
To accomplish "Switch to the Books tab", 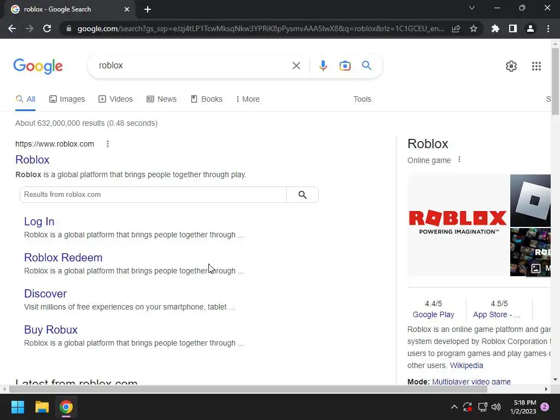I will 206,99.
